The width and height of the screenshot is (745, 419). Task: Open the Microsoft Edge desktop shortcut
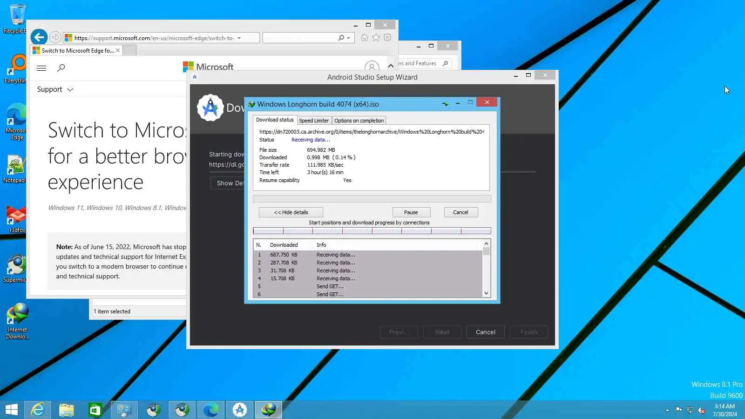(16, 121)
